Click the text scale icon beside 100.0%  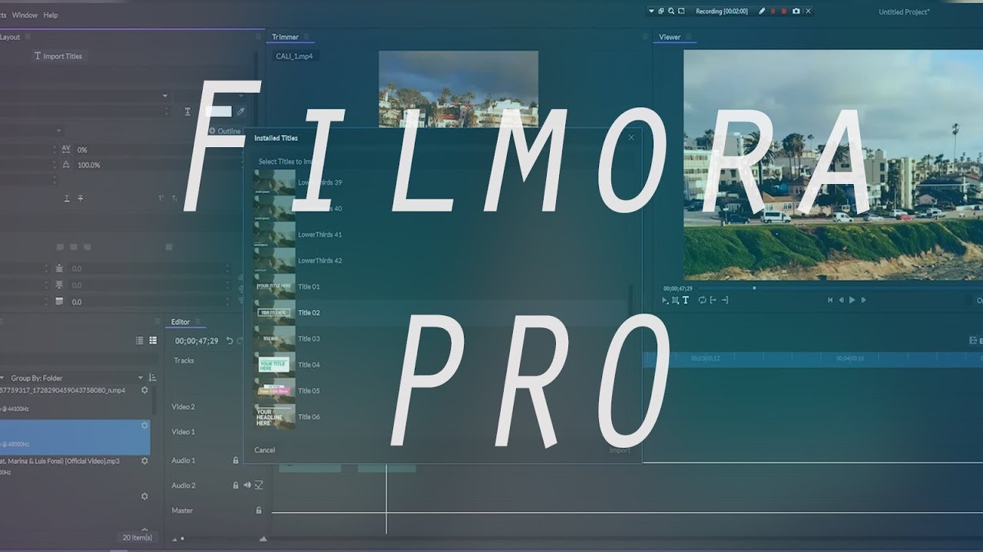click(x=66, y=165)
